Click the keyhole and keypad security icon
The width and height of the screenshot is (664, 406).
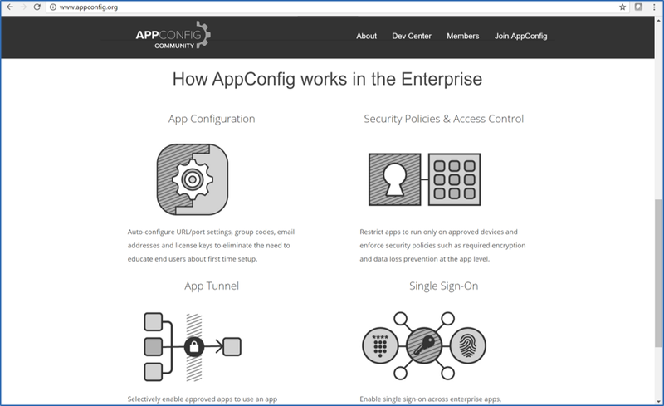[424, 179]
